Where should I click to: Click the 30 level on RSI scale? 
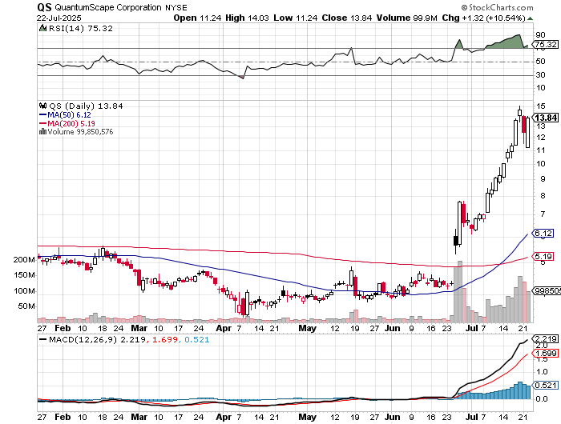540,74
